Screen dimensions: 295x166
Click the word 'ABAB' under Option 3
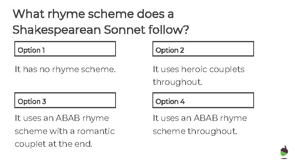(x=68, y=118)
